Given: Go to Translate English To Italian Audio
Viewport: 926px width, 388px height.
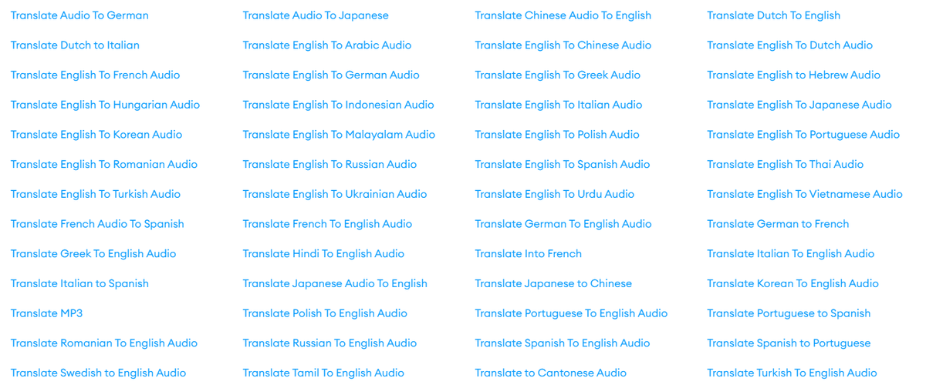Looking at the screenshot, I should [559, 105].
